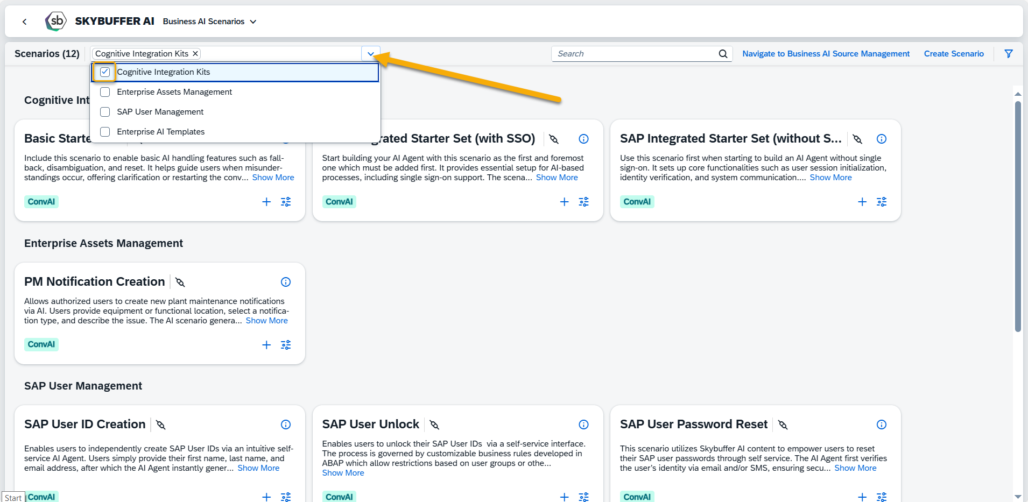The width and height of the screenshot is (1028, 502).
Task: Add Starter Set without SSO using plus icon
Action: click(x=862, y=202)
